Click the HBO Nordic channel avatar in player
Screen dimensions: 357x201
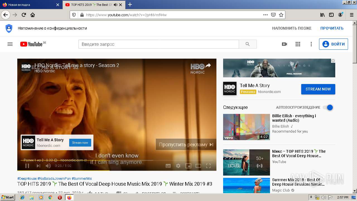point(26,67)
